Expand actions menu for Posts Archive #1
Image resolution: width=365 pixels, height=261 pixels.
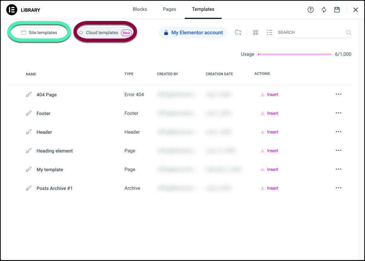pyautogui.click(x=338, y=188)
